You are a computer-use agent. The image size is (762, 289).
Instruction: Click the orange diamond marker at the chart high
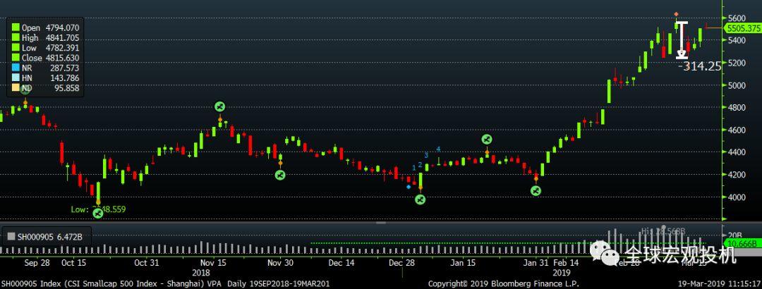676,14
